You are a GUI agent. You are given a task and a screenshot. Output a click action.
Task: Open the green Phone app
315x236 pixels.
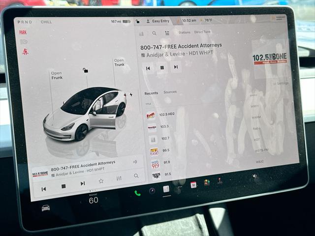(137, 193)
